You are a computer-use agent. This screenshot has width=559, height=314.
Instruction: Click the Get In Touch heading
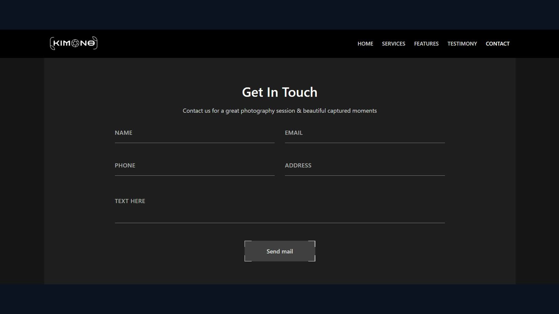280,92
